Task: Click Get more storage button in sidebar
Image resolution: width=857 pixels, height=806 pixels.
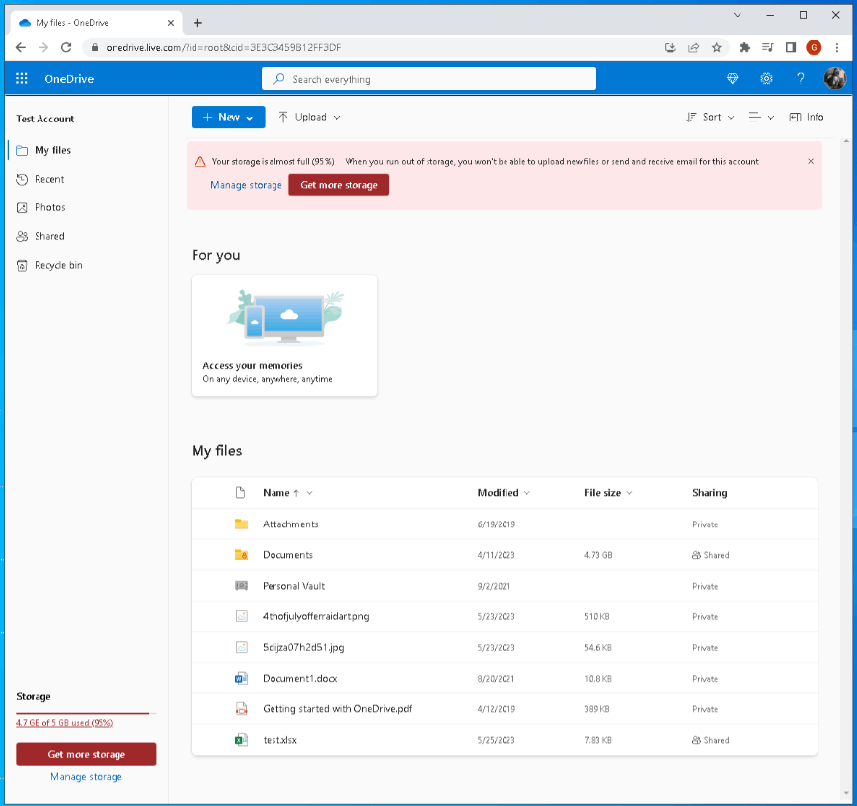Action: [86, 754]
